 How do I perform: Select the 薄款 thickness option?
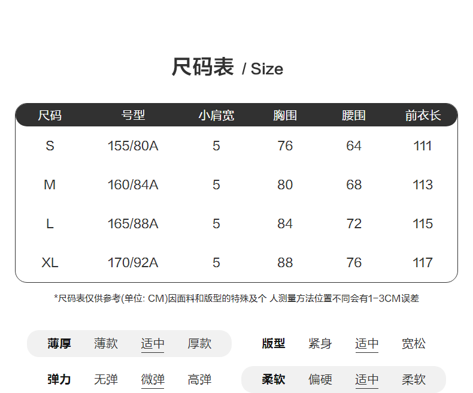click(106, 344)
